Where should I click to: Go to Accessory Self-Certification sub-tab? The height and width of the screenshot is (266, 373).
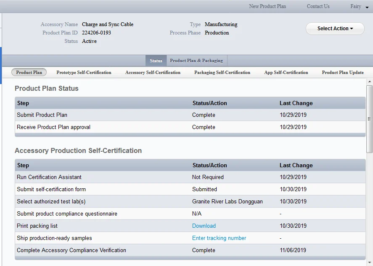153,72
